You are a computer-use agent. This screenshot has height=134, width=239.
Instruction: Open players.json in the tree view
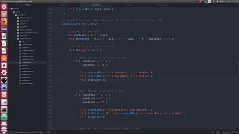(x=26, y=77)
